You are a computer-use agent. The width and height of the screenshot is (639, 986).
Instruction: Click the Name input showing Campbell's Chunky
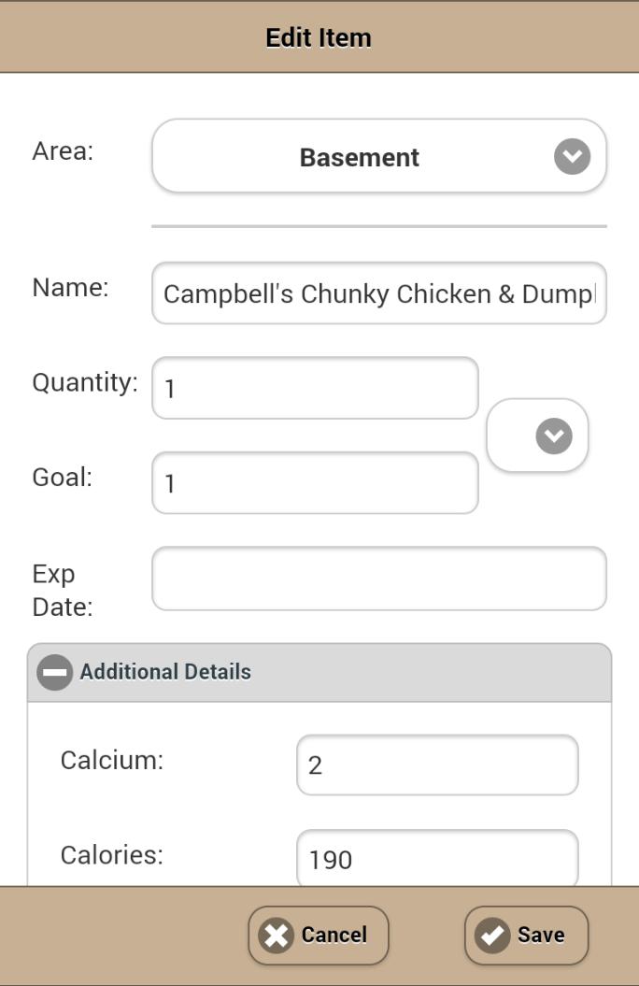378,293
